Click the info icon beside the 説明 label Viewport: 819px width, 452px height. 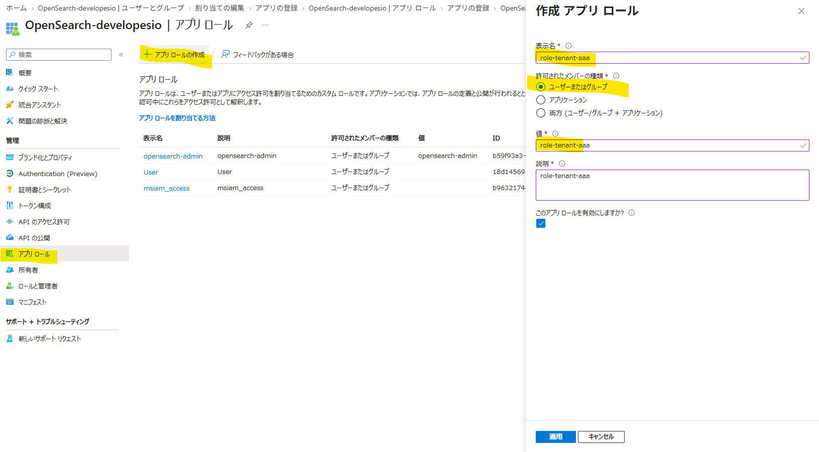(562, 164)
